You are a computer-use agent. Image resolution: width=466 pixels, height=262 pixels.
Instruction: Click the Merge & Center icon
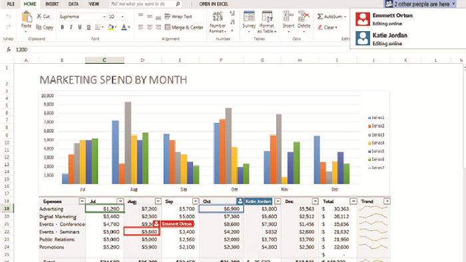(168, 27)
